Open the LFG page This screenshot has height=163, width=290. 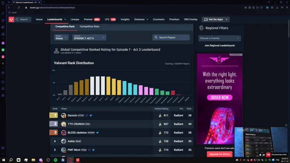click(x=110, y=20)
